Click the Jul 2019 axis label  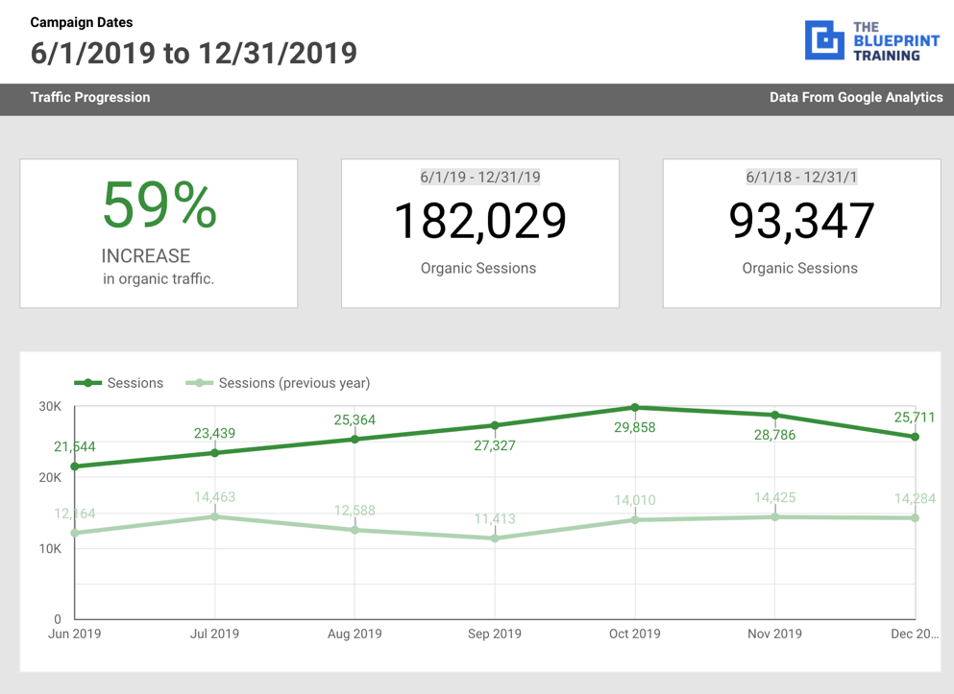pos(216,634)
